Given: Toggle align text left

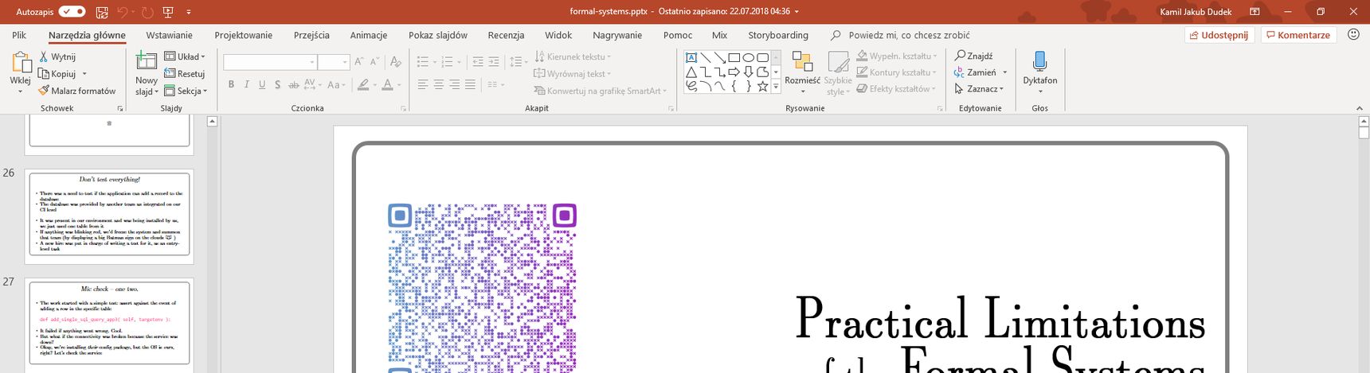Looking at the screenshot, I should (423, 84).
